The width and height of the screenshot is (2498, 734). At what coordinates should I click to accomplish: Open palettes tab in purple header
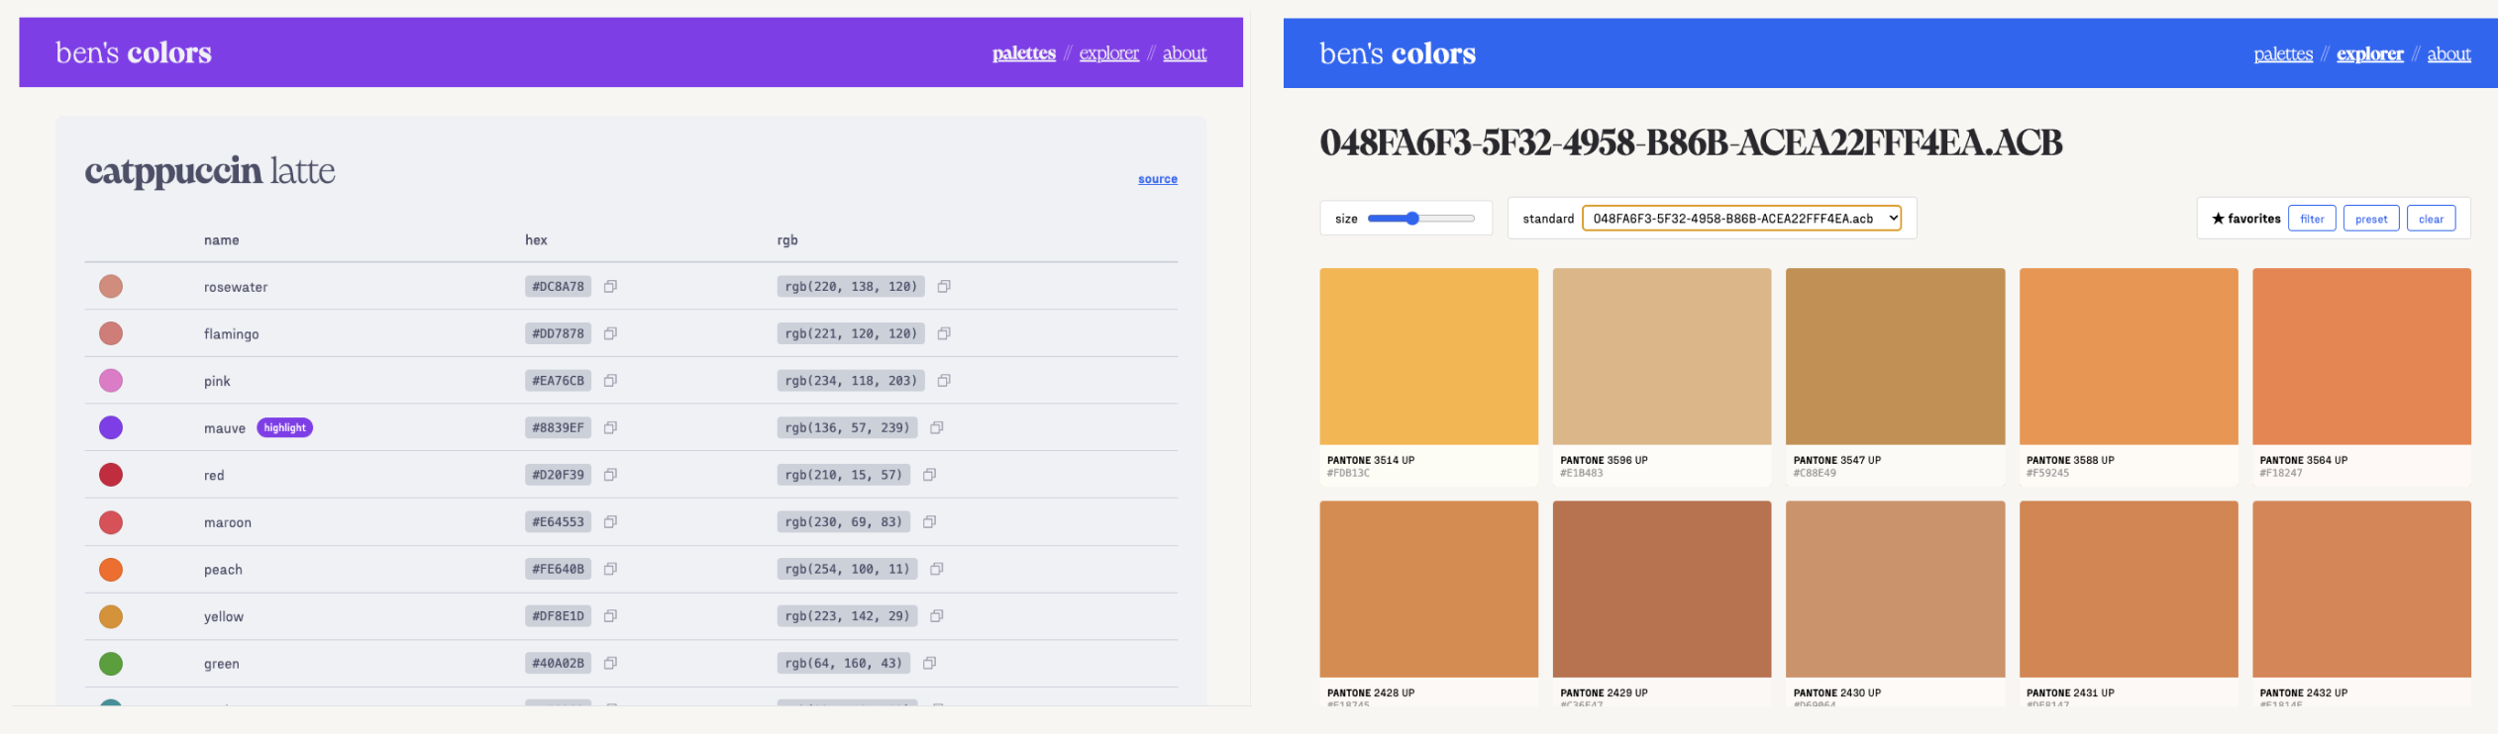coord(1023,53)
